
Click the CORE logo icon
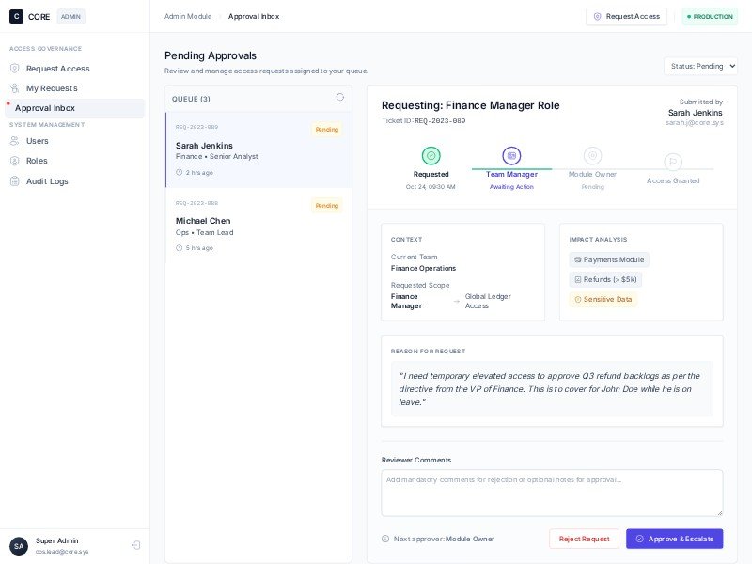click(x=16, y=16)
